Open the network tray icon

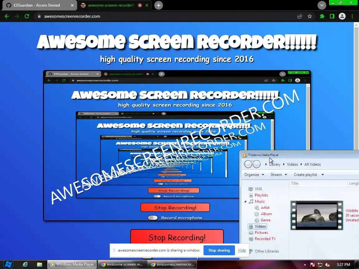click(320, 265)
